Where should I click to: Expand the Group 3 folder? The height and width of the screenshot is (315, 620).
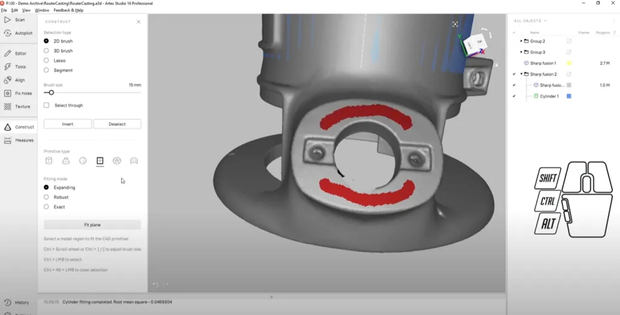point(521,52)
